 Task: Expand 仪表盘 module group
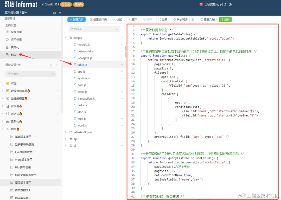point(3,106)
